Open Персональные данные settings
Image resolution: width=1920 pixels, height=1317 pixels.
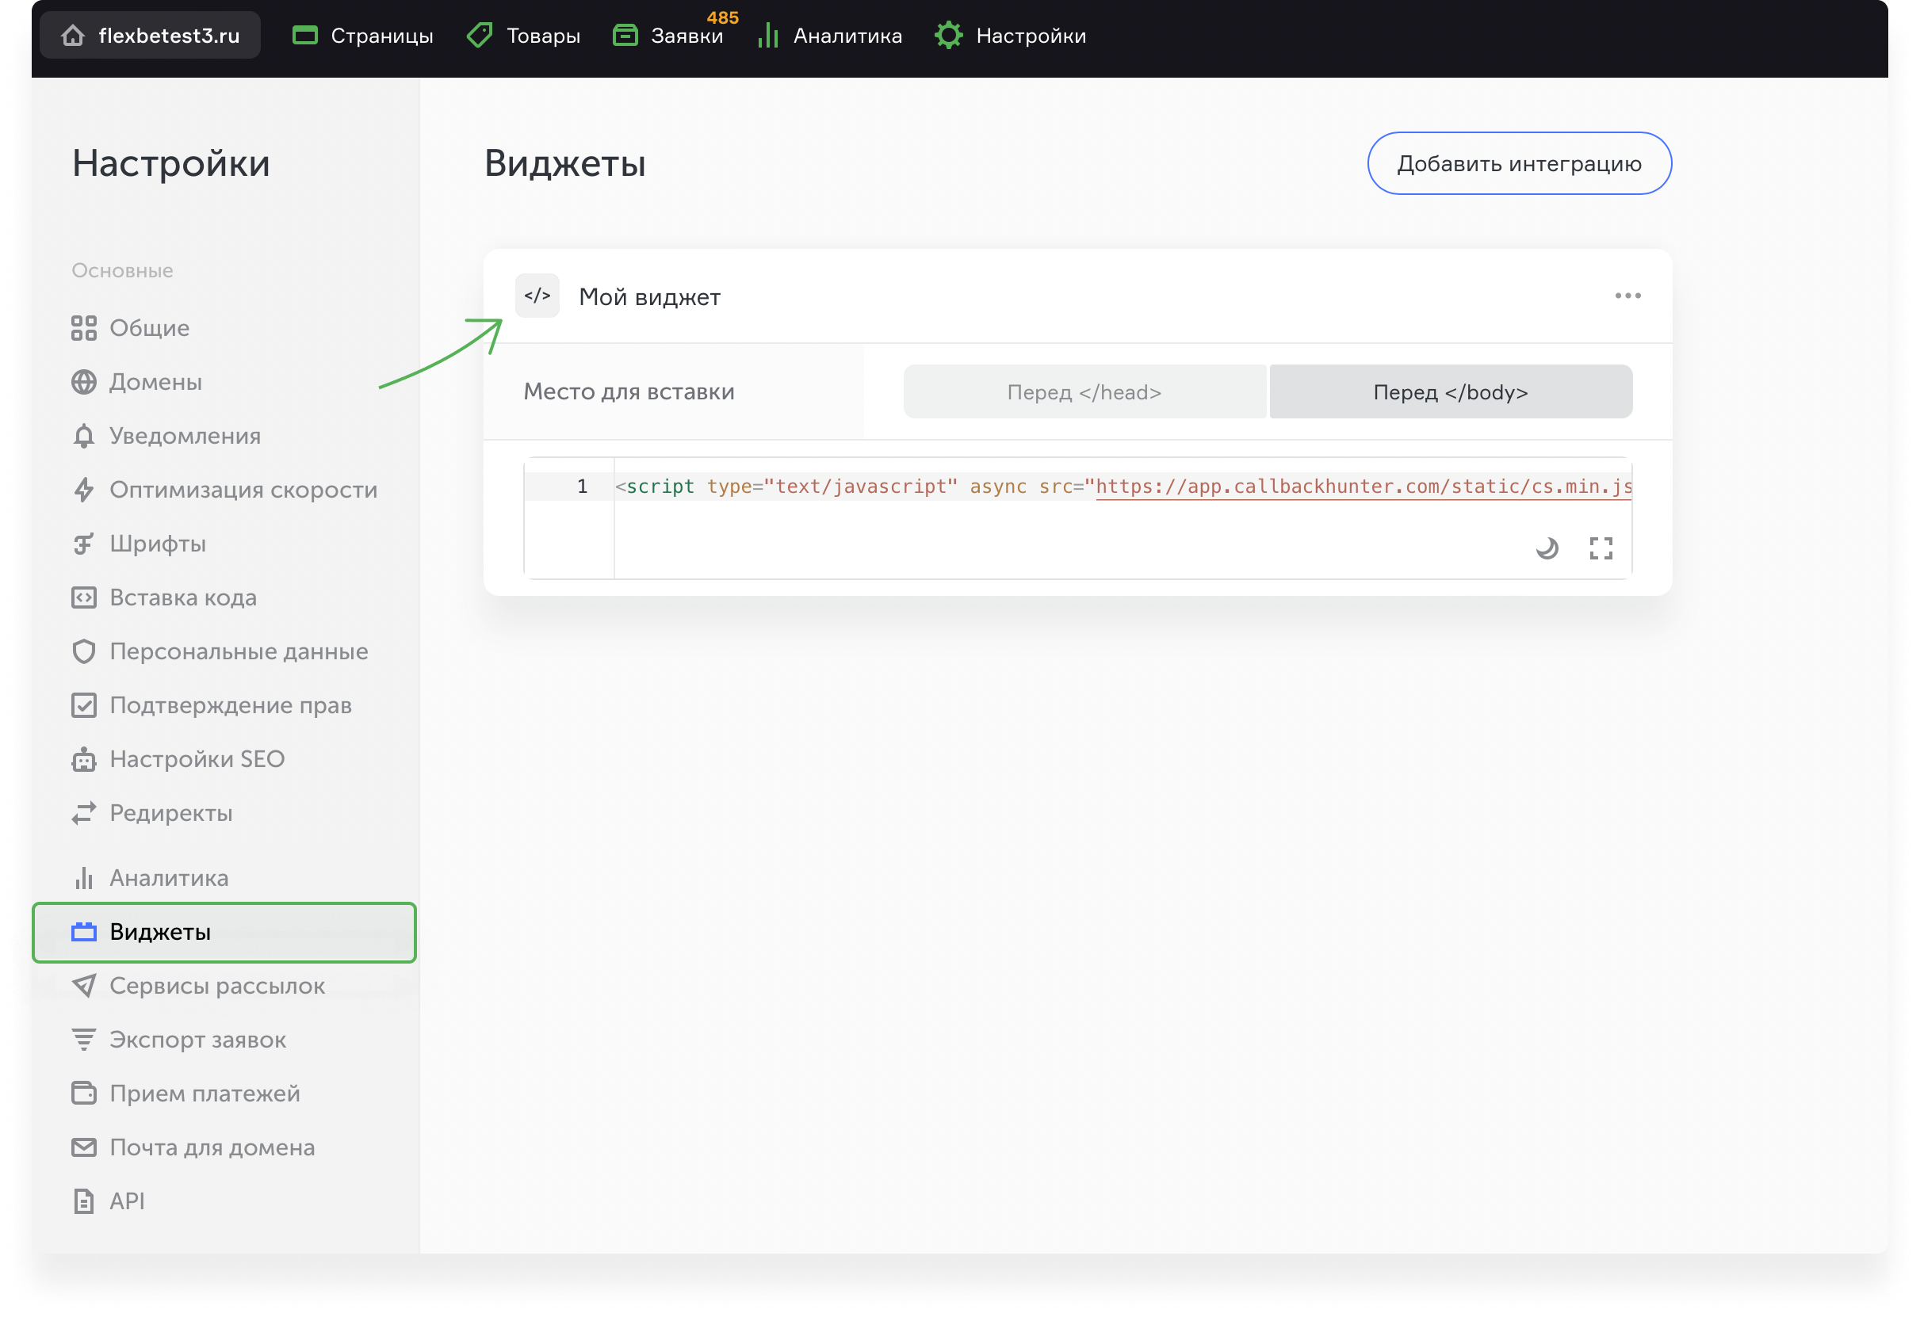tap(220, 651)
